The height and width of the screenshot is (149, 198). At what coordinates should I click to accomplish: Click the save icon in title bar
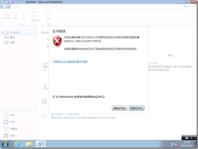pos(8,2)
